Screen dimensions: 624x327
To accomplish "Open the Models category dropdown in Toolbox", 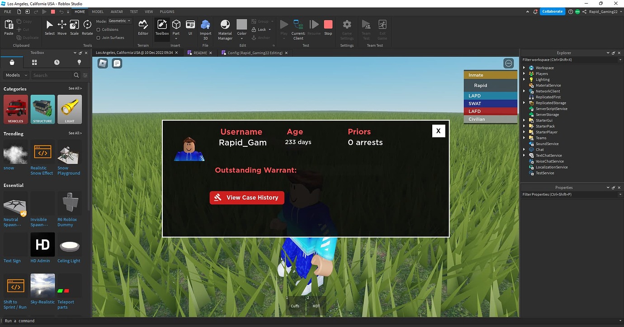I will 15,75.
